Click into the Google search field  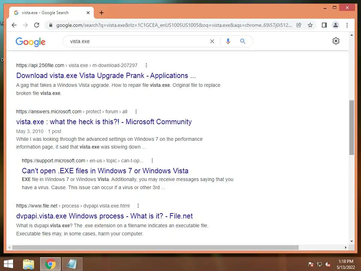138,41
